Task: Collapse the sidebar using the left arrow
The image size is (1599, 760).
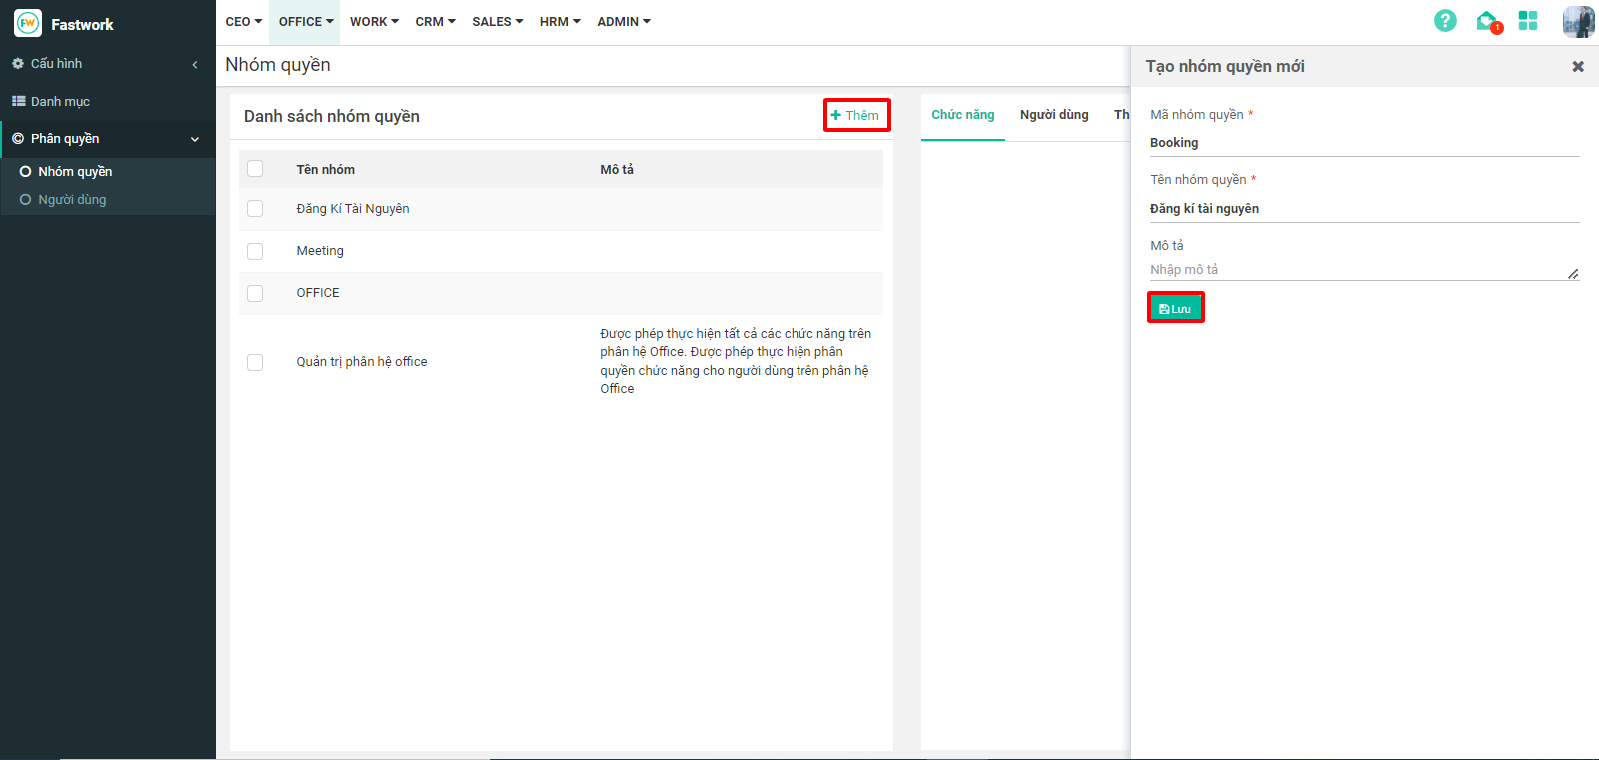Action: [195, 64]
